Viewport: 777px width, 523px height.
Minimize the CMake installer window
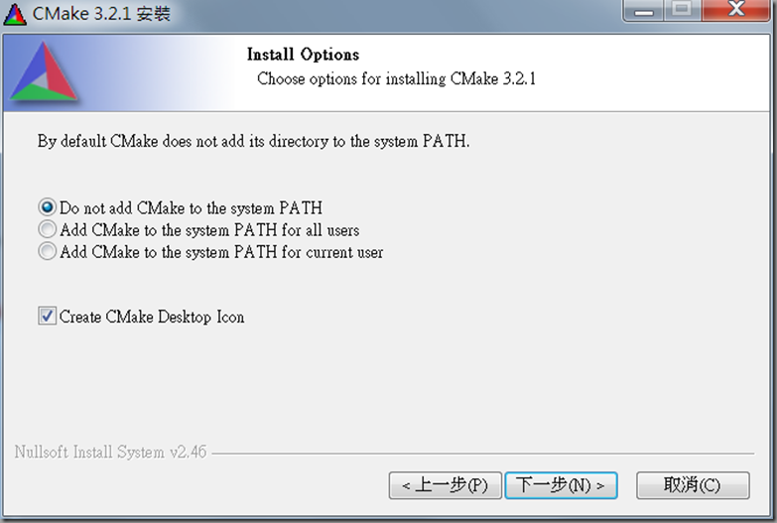click(x=643, y=10)
